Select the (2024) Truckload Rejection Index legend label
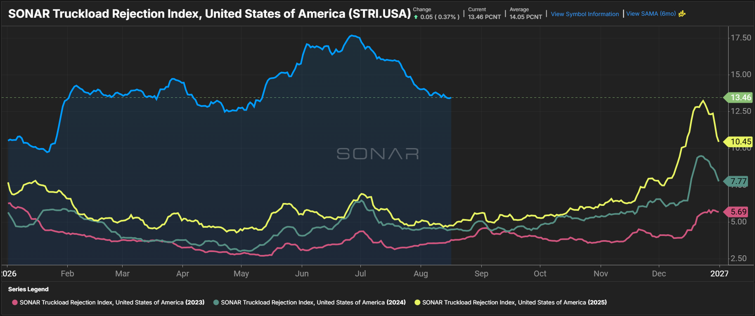 313,302
